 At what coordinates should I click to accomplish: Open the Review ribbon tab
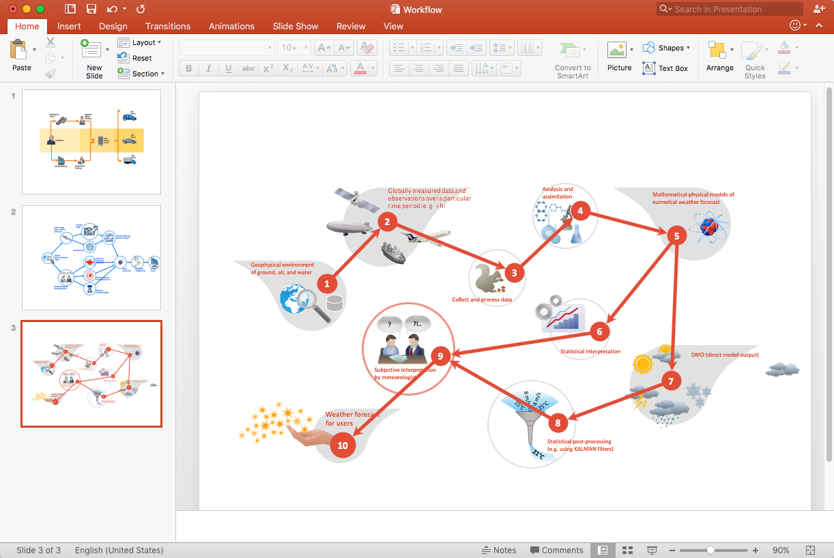(x=351, y=26)
